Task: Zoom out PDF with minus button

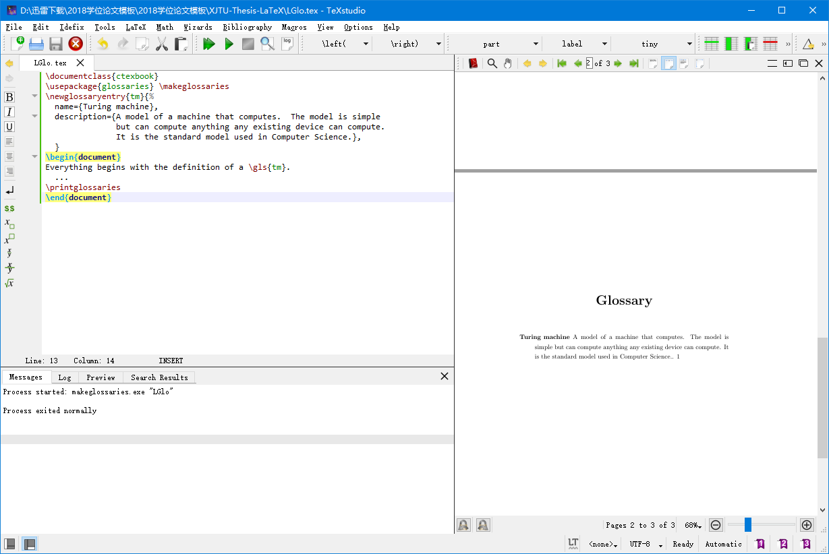Action: tap(716, 525)
